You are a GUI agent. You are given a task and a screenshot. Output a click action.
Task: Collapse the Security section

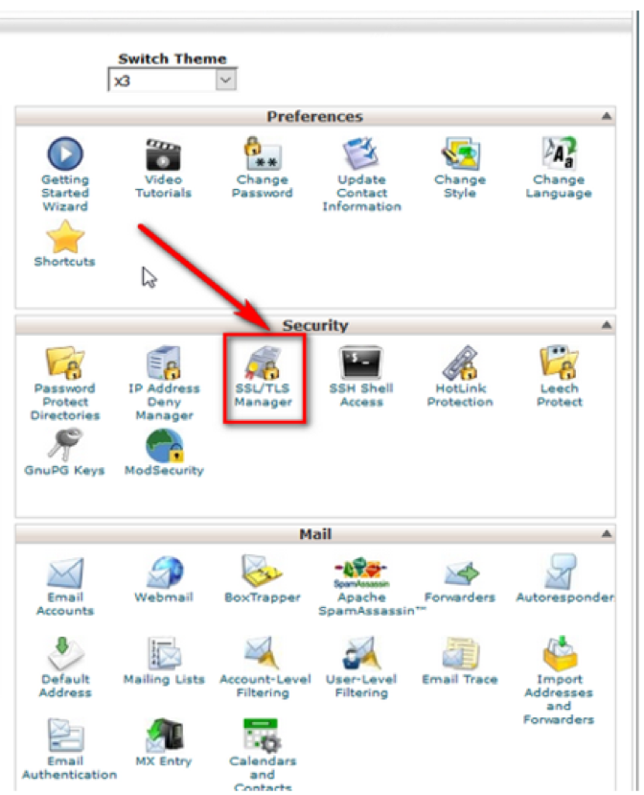[x=606, y=326]
